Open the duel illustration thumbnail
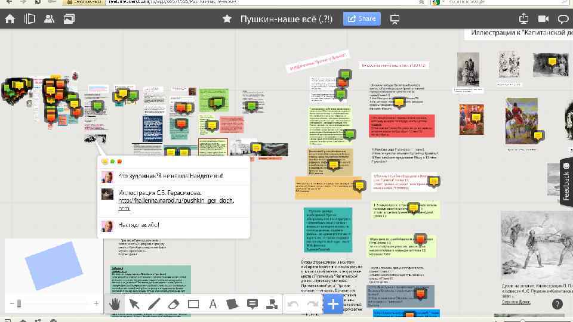This screenshot has height=322, width=573. click(537, 245)
